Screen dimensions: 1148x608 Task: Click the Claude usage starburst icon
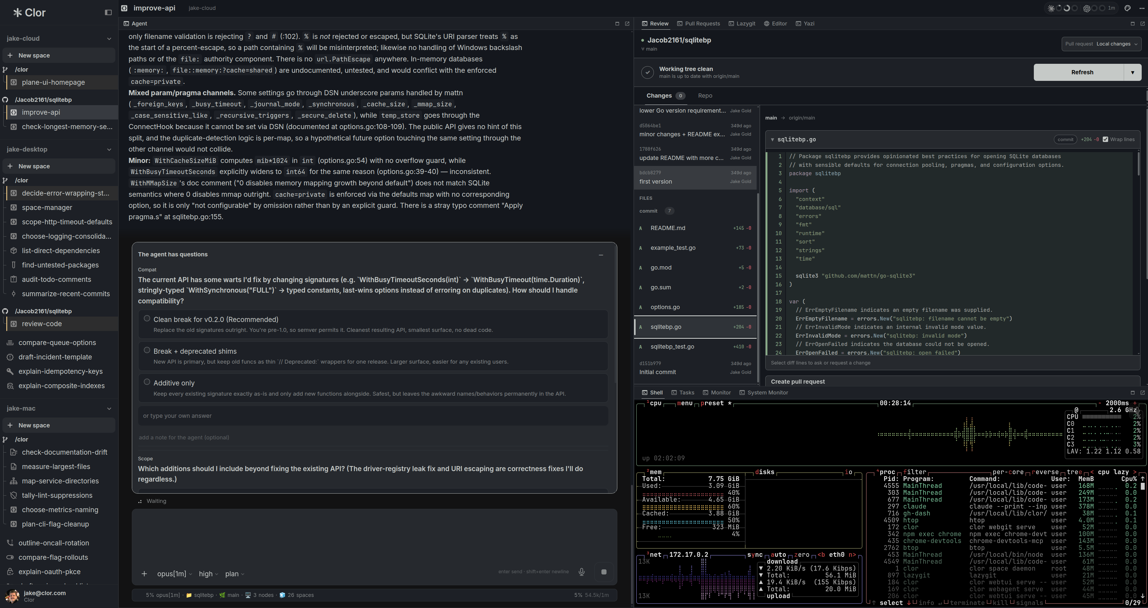1051,8
